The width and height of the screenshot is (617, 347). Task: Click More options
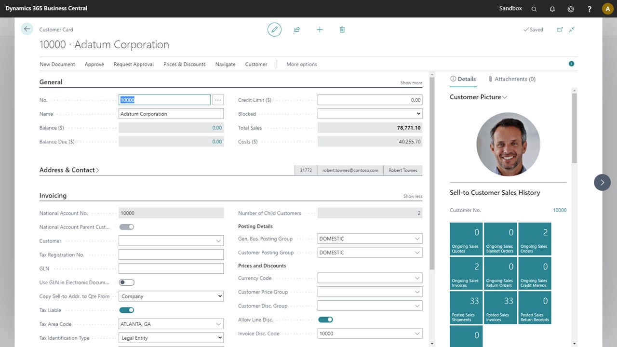pos(302,64)
